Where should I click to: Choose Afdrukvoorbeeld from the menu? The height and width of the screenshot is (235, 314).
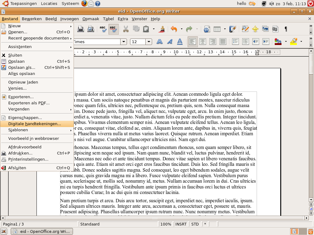click(37, 147)
